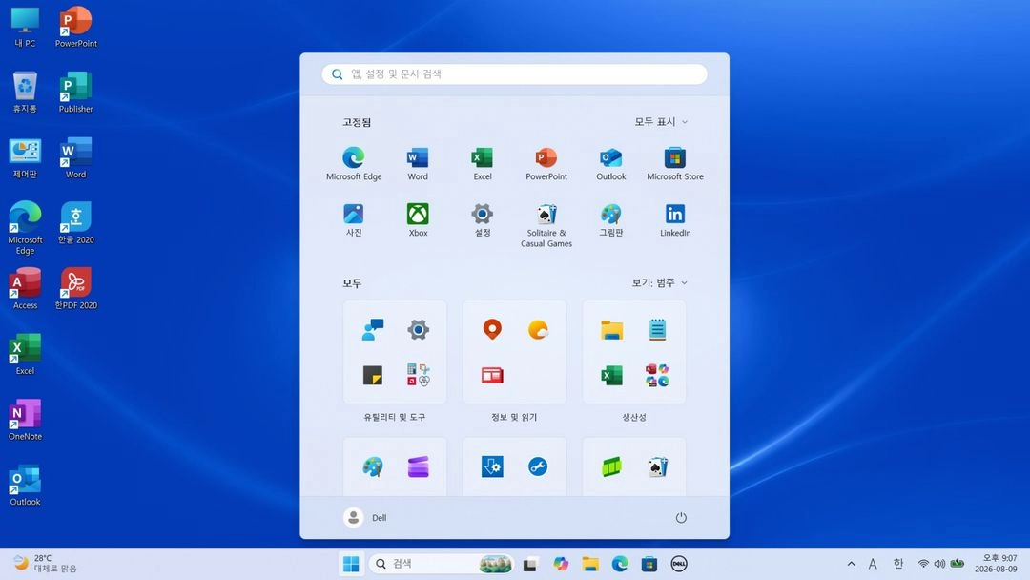Image resolution: width=1030 pixels, height=580 pixels.
Task: Open Microsoft Edge on the taskbar
Action: coord(620,564)
